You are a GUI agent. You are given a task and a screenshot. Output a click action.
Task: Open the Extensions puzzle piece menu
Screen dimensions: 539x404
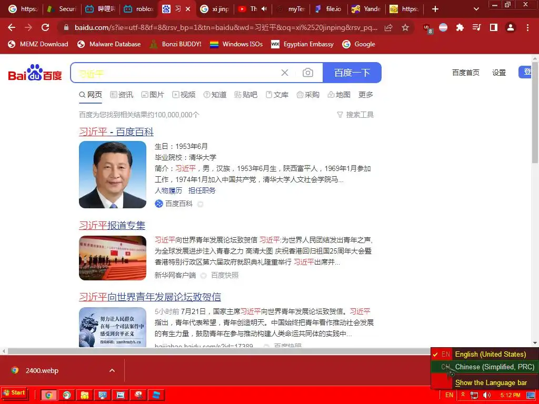(x=460, y=27)
